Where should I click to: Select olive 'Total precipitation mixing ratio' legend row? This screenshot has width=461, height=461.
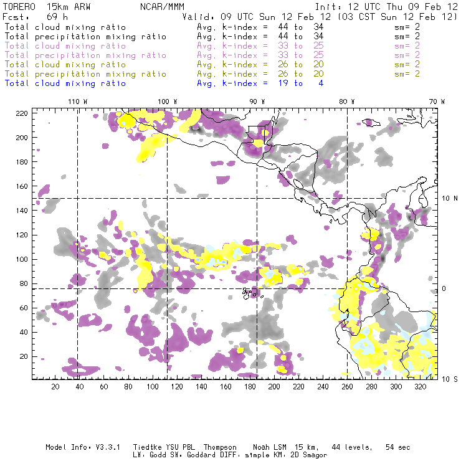tap(212, 74)
